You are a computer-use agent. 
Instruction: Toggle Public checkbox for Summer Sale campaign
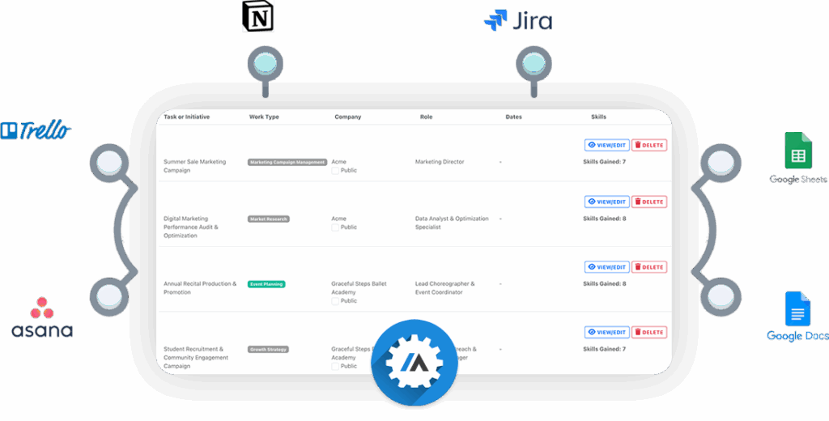coord(335,171)
